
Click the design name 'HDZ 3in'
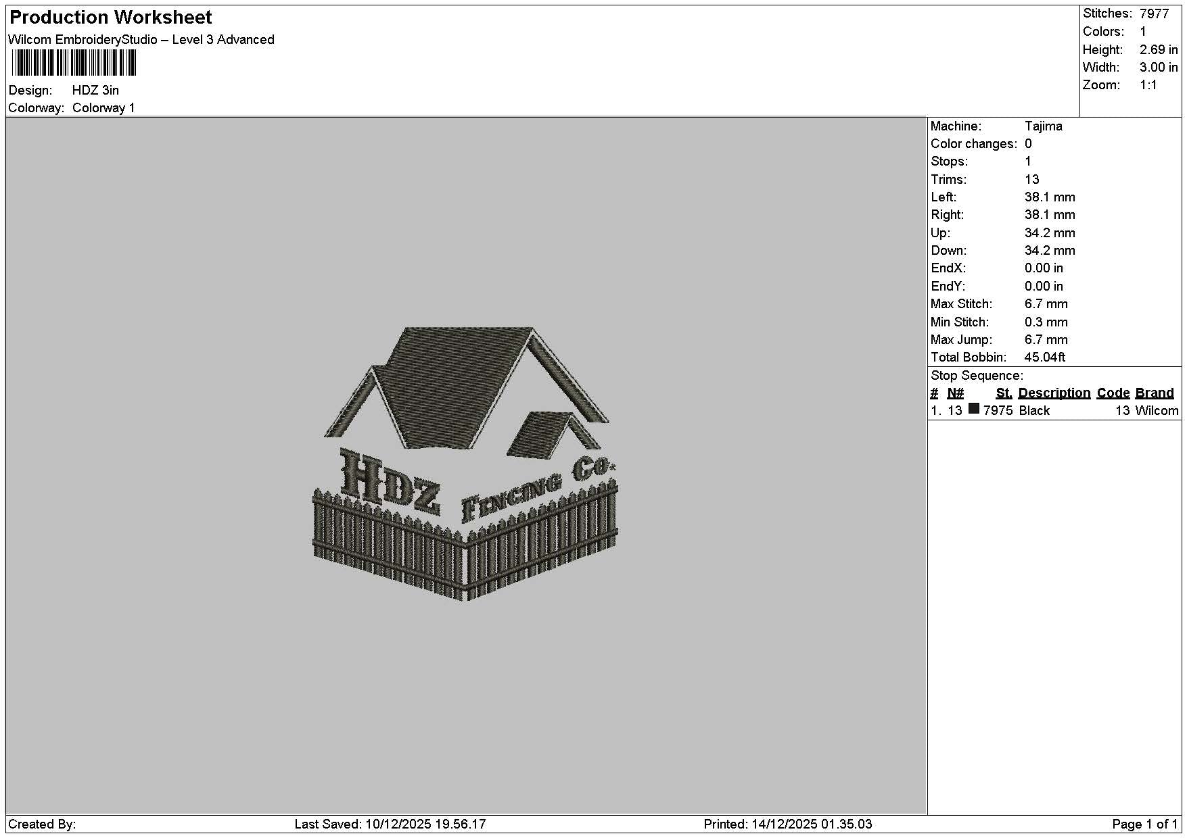tap(95, 91)
